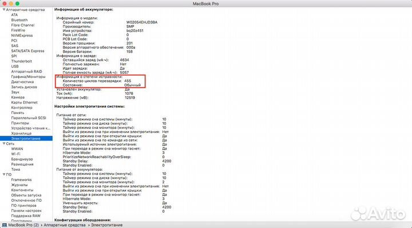Click voltage value 12519
The width and height of the screenshot is (412, 228).
tap(130, 97)
